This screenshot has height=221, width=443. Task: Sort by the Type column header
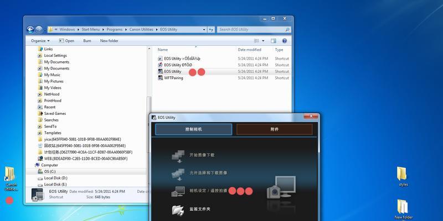279,50
